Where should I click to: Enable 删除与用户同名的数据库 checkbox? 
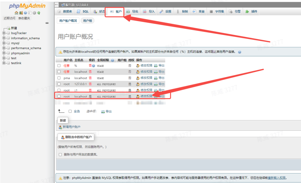(60, 154)
